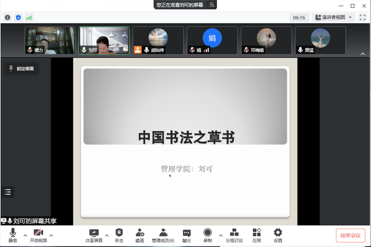Click the 结束会议 end meeting button
Viewport: 371px width, 247px height.
351,236
